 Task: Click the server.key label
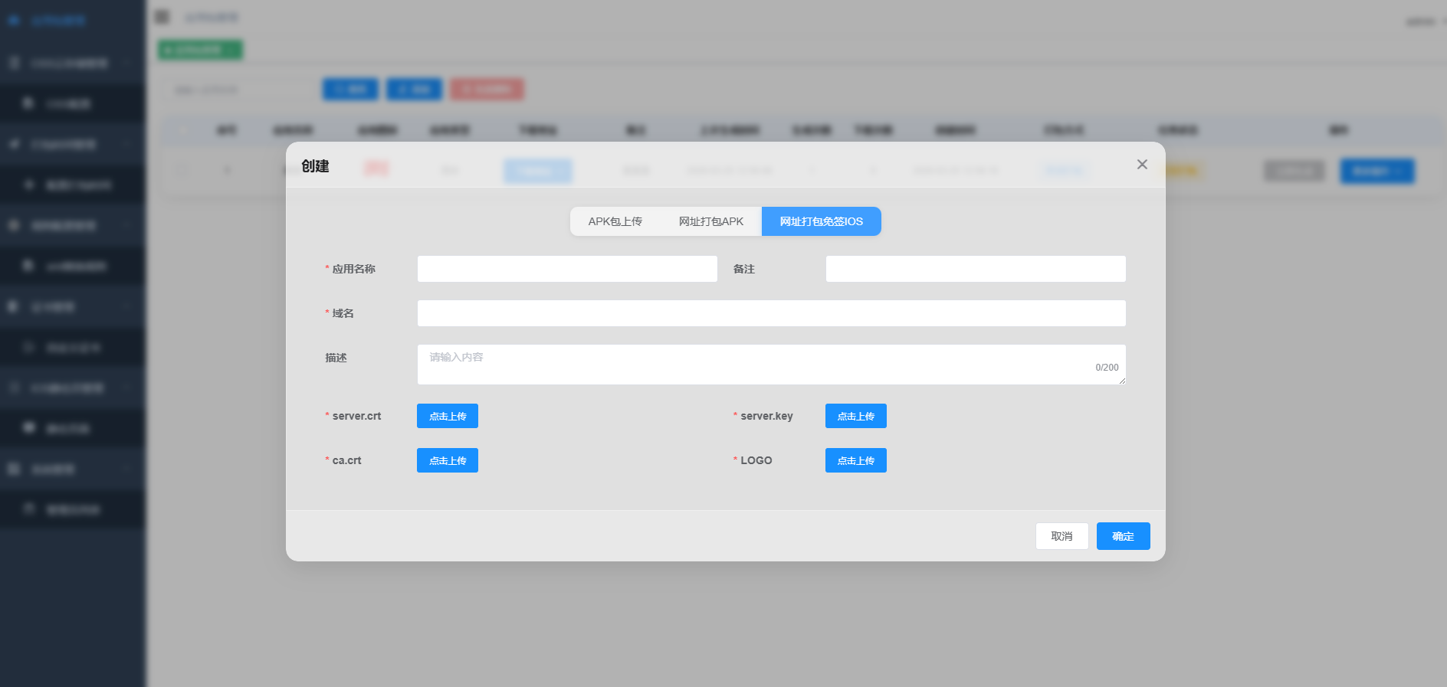tap(766, 416)
